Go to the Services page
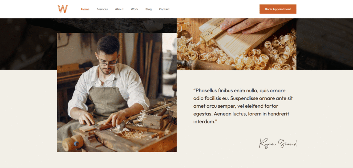Screen dimensions: 353x168 pos(102,9)
